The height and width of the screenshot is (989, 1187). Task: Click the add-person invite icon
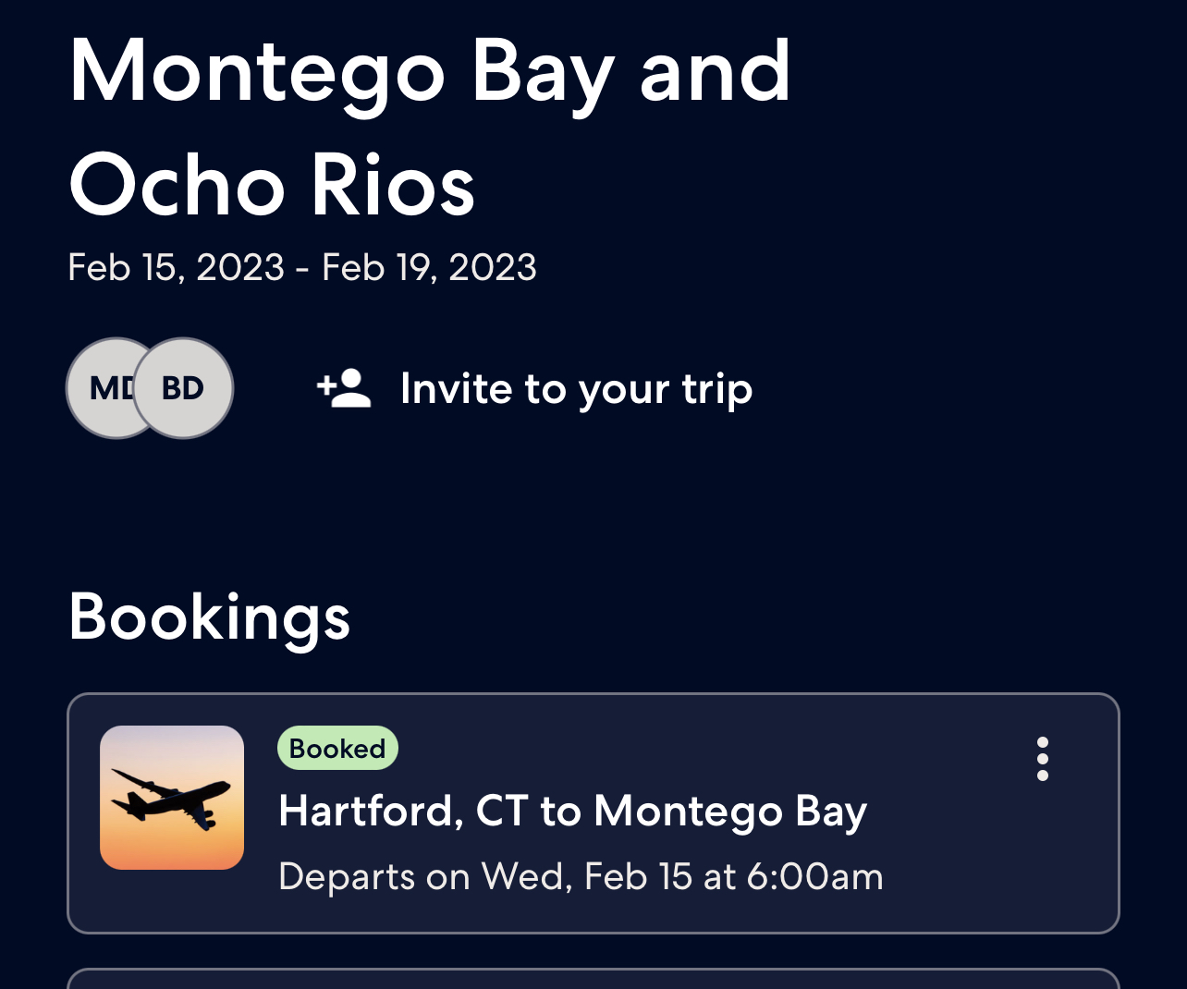(344, 389)
